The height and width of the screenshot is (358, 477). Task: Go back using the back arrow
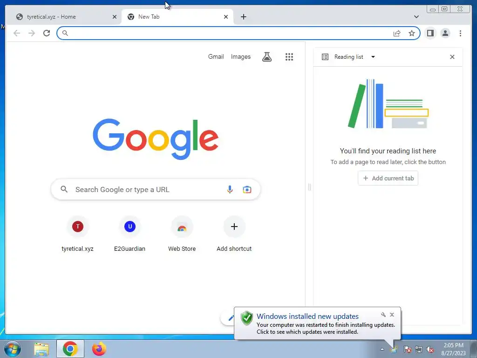17,33
